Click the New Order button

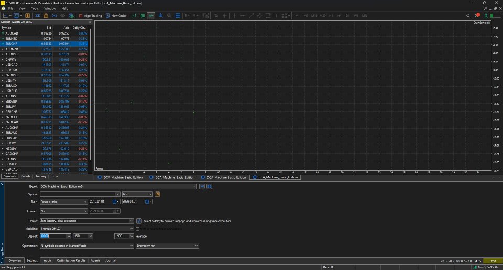(x=116, y=15)
